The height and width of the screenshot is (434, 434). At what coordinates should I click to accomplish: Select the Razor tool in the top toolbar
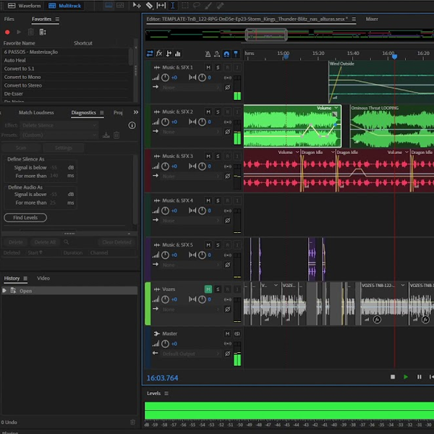pos(149,5)
